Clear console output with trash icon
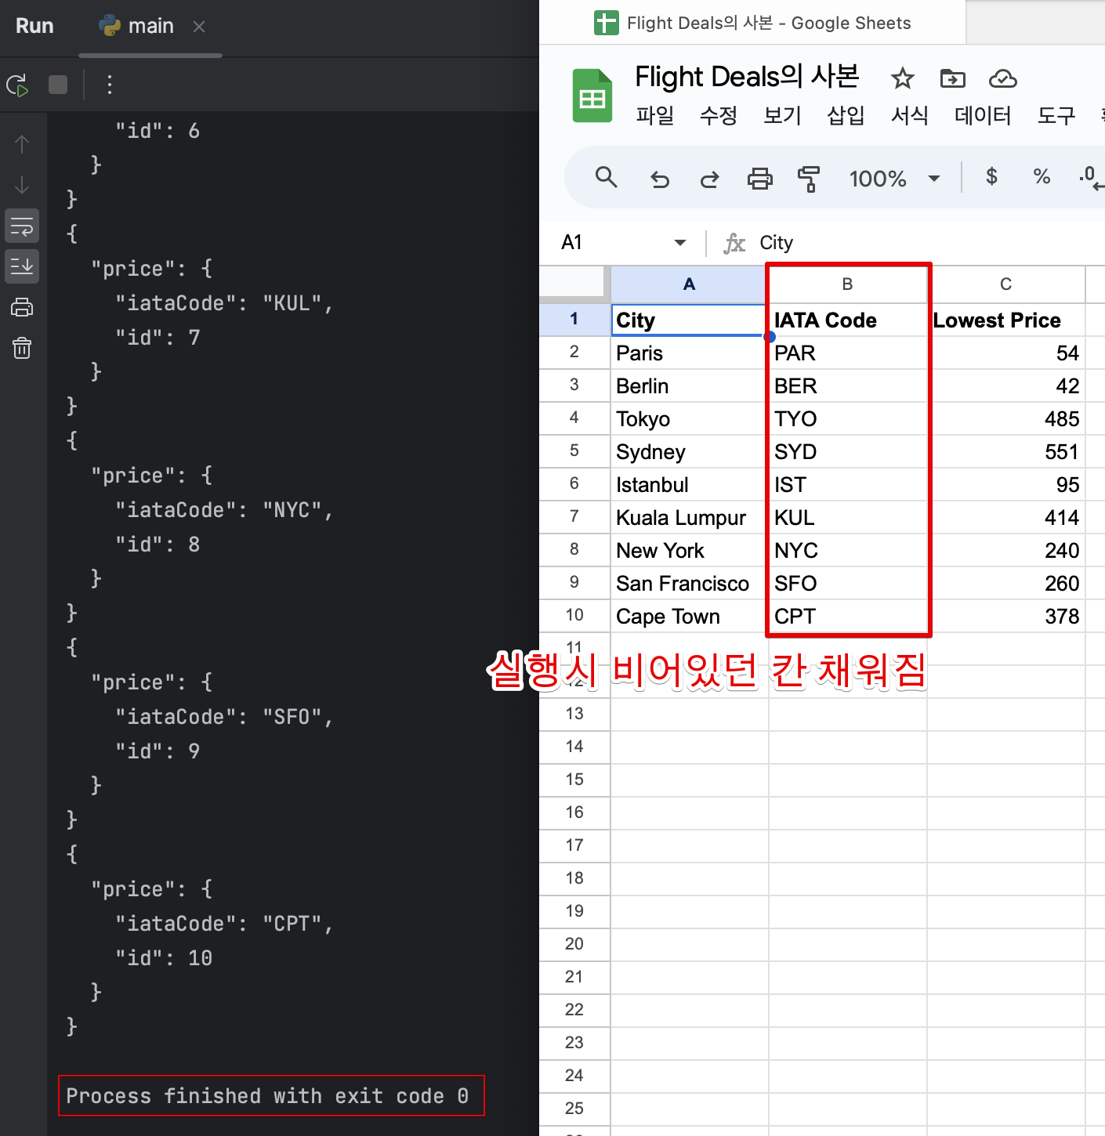Image resolution: width=1105 pixels, height=1136 pixels. pos(22,348)
